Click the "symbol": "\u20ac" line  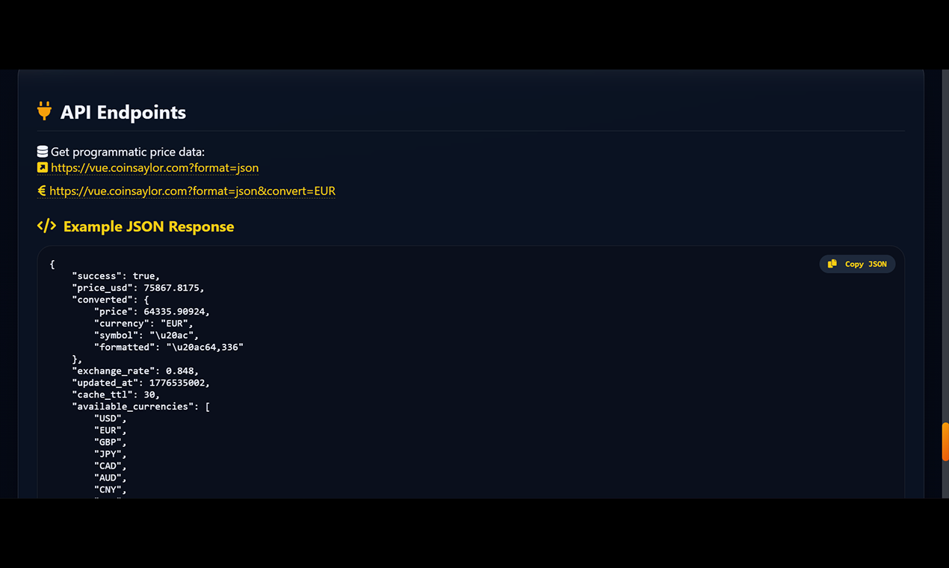(x=146, y=336)
